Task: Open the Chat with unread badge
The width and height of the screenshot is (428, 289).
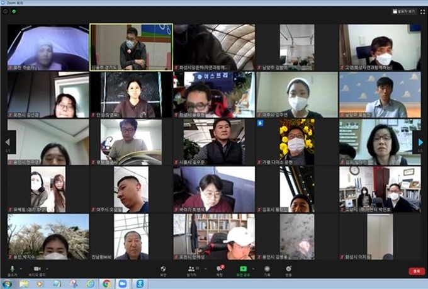Action: pos(220,269)
